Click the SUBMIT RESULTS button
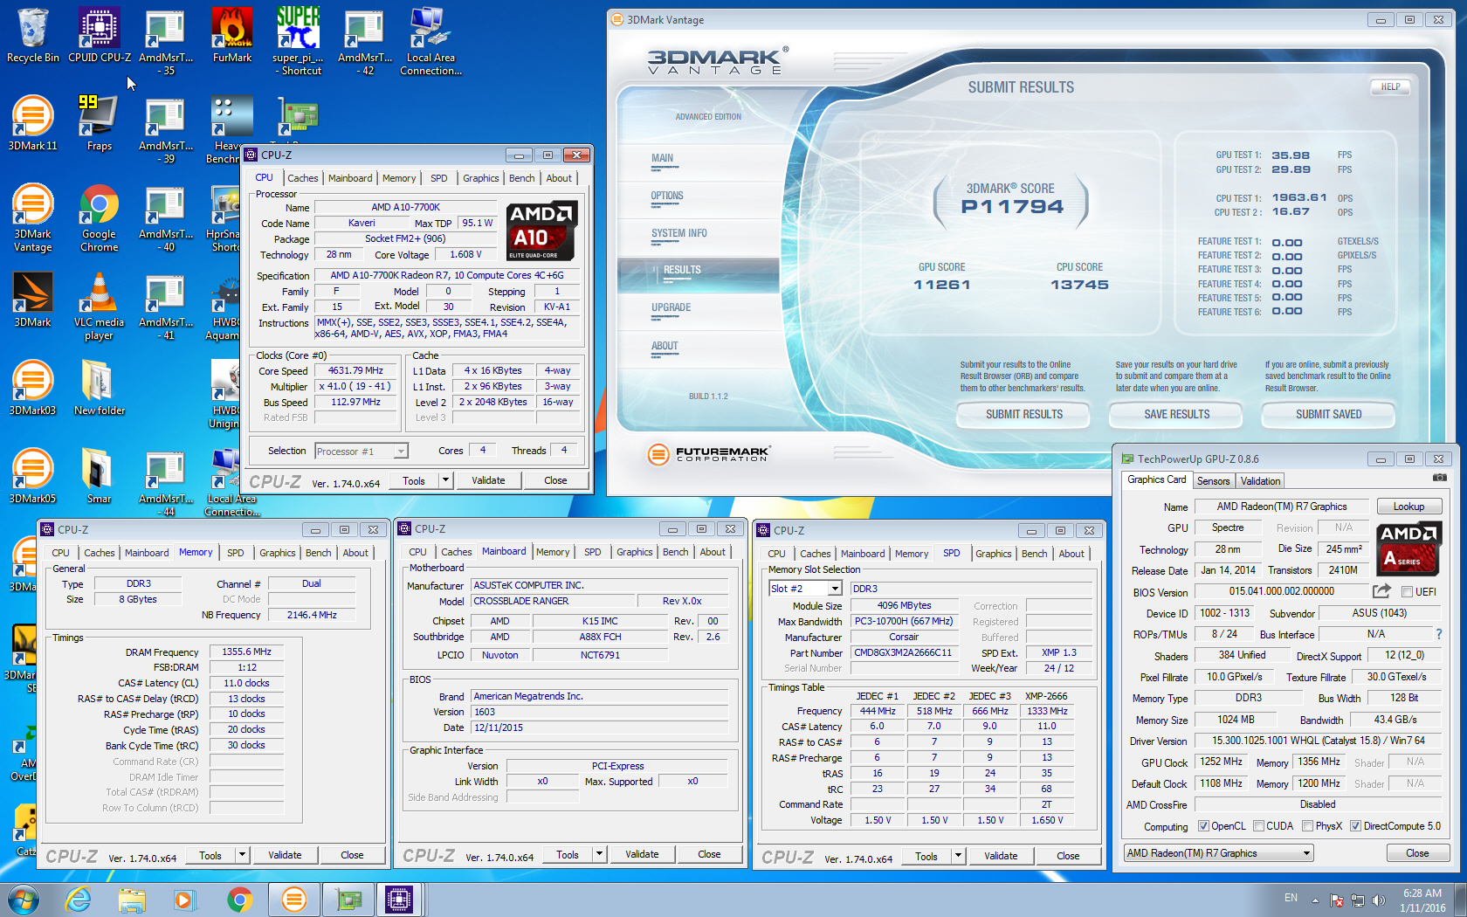This screenshot has height=917, width=1467. pyautogui.click(x=1023, y=414)
